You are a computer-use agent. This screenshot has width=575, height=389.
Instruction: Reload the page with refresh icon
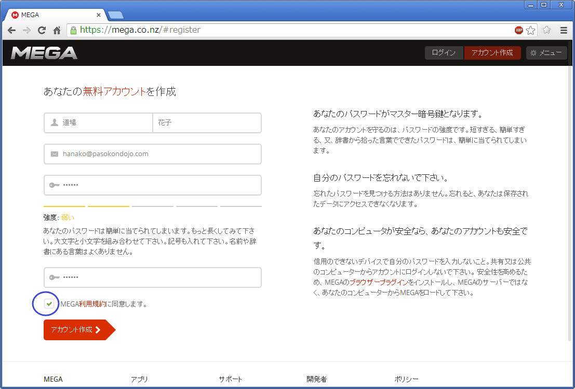42,30
